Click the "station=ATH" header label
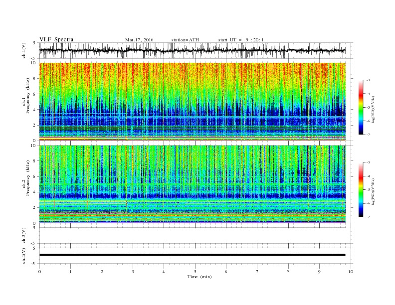This screenshot has height=305, width=395. click(x=185, y=40)
